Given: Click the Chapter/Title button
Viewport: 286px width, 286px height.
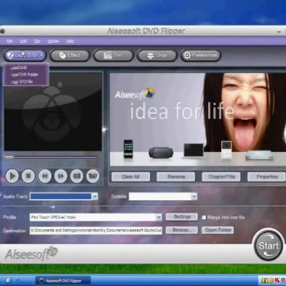Looking at the screenshot, I should 221,177.
